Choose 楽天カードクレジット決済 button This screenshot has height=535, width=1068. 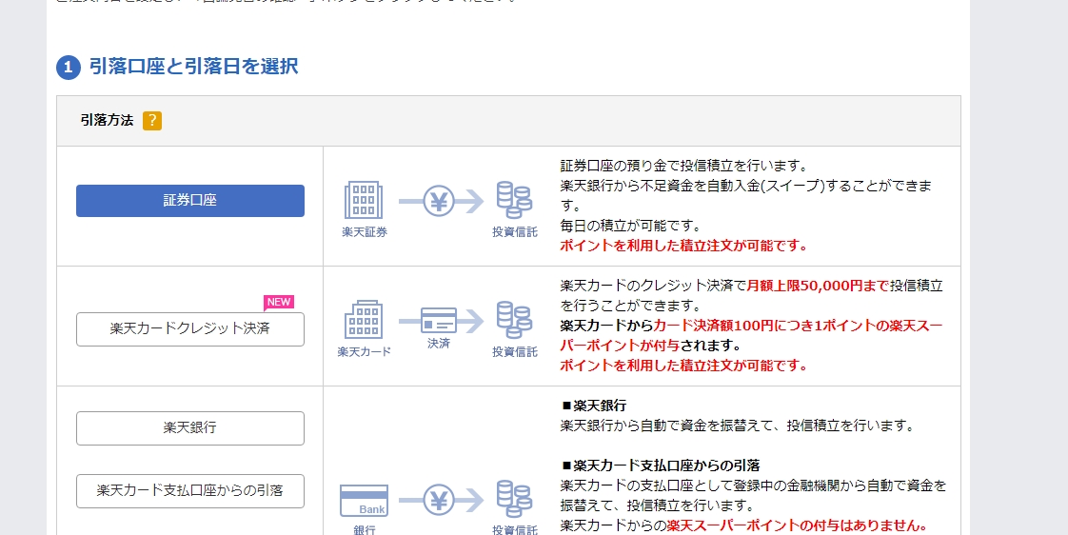click(190, 329)
